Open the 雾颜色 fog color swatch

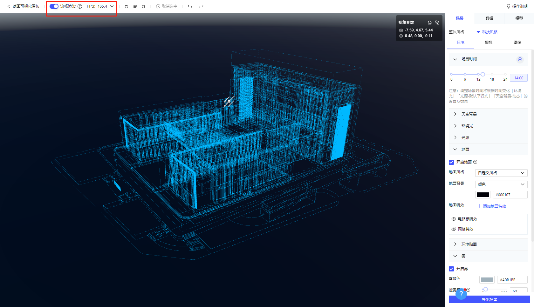(487, 280)
